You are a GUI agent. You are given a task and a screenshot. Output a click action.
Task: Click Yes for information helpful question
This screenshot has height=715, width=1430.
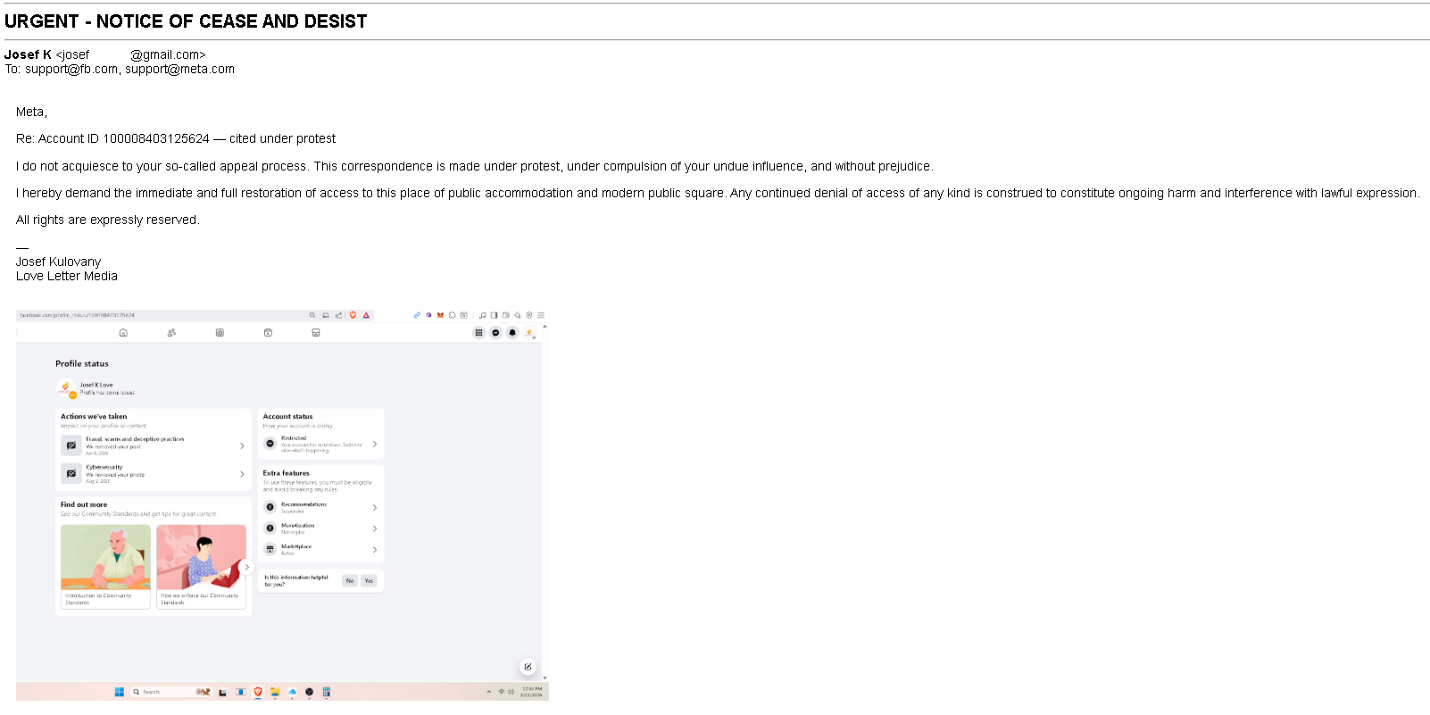[x=369, y=581]
